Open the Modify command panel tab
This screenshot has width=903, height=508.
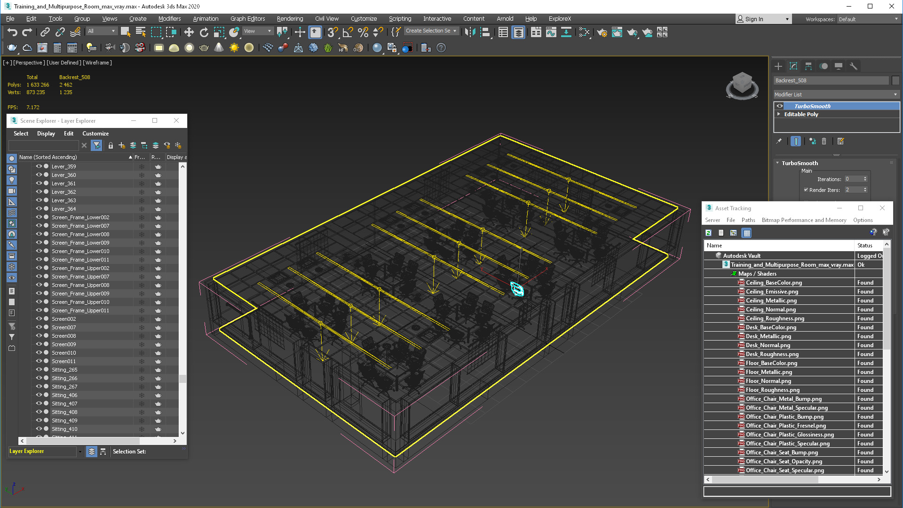[x=793, y=66]
